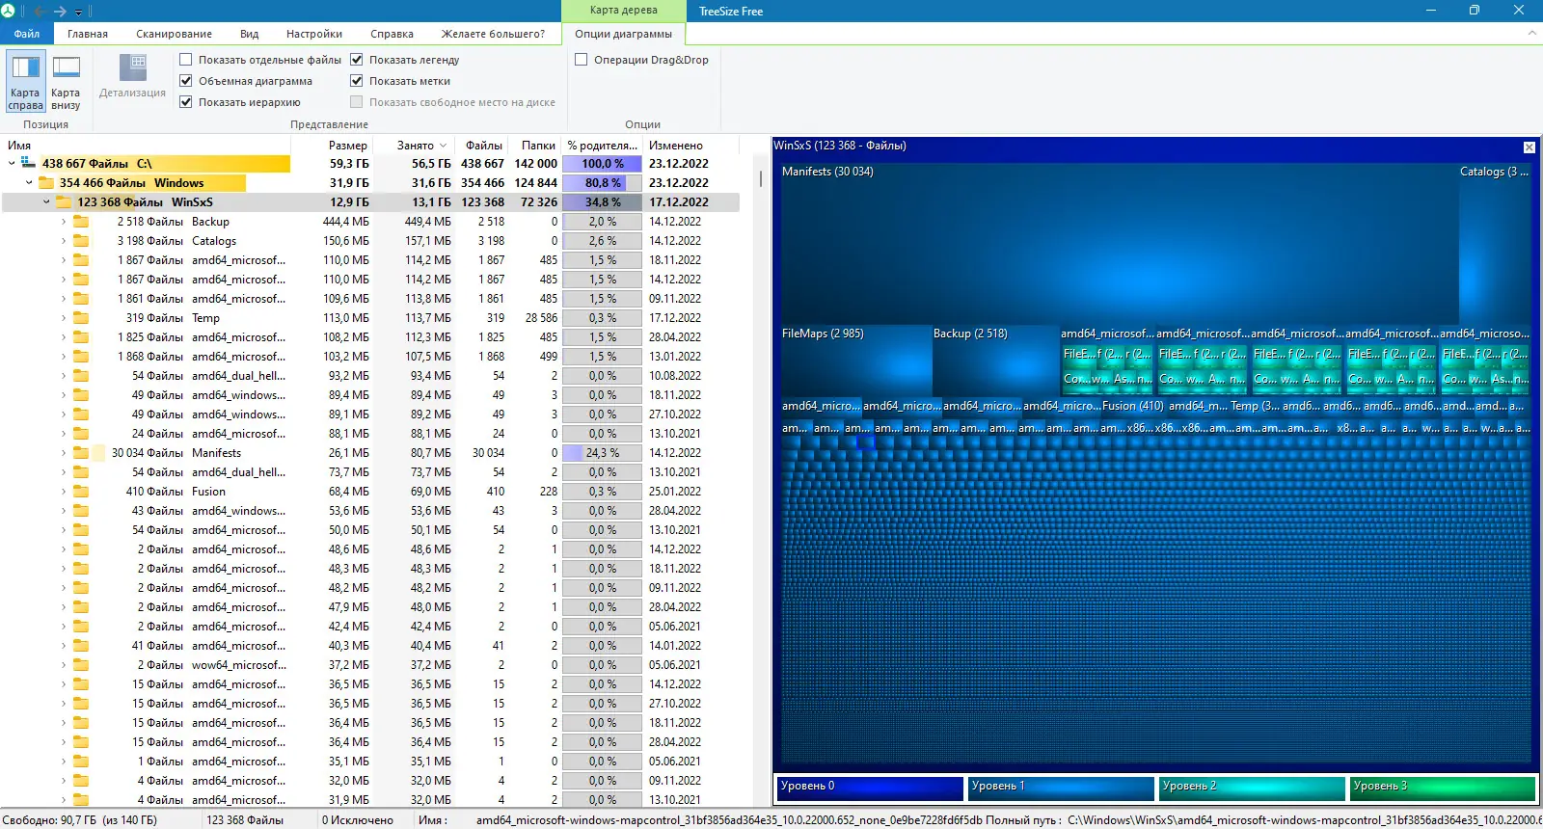
Task: Collapse the ribbon with the chevron arrow
Action: [1532, 33]
